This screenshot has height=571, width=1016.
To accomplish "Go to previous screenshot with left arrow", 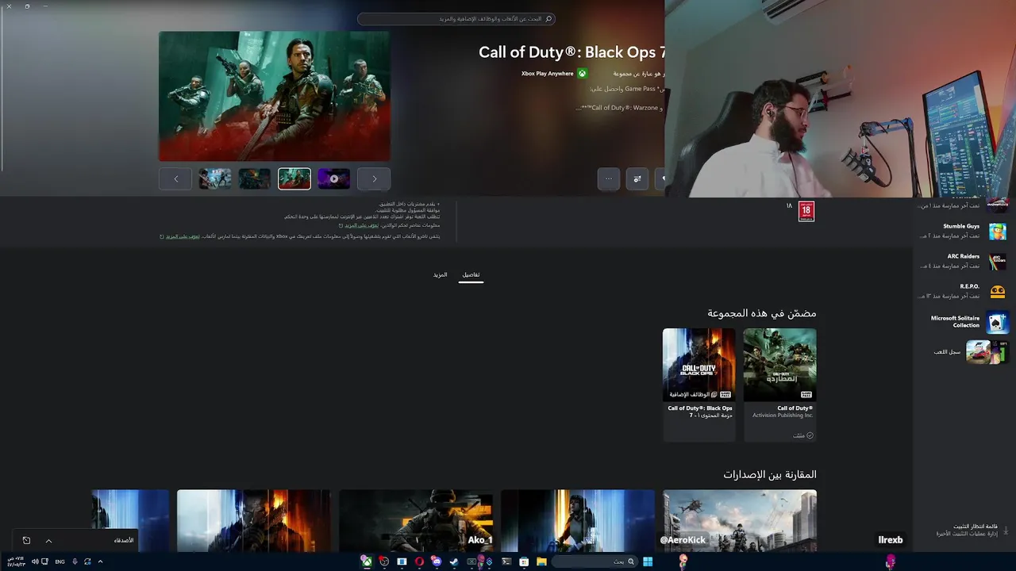I will (175, 178).
